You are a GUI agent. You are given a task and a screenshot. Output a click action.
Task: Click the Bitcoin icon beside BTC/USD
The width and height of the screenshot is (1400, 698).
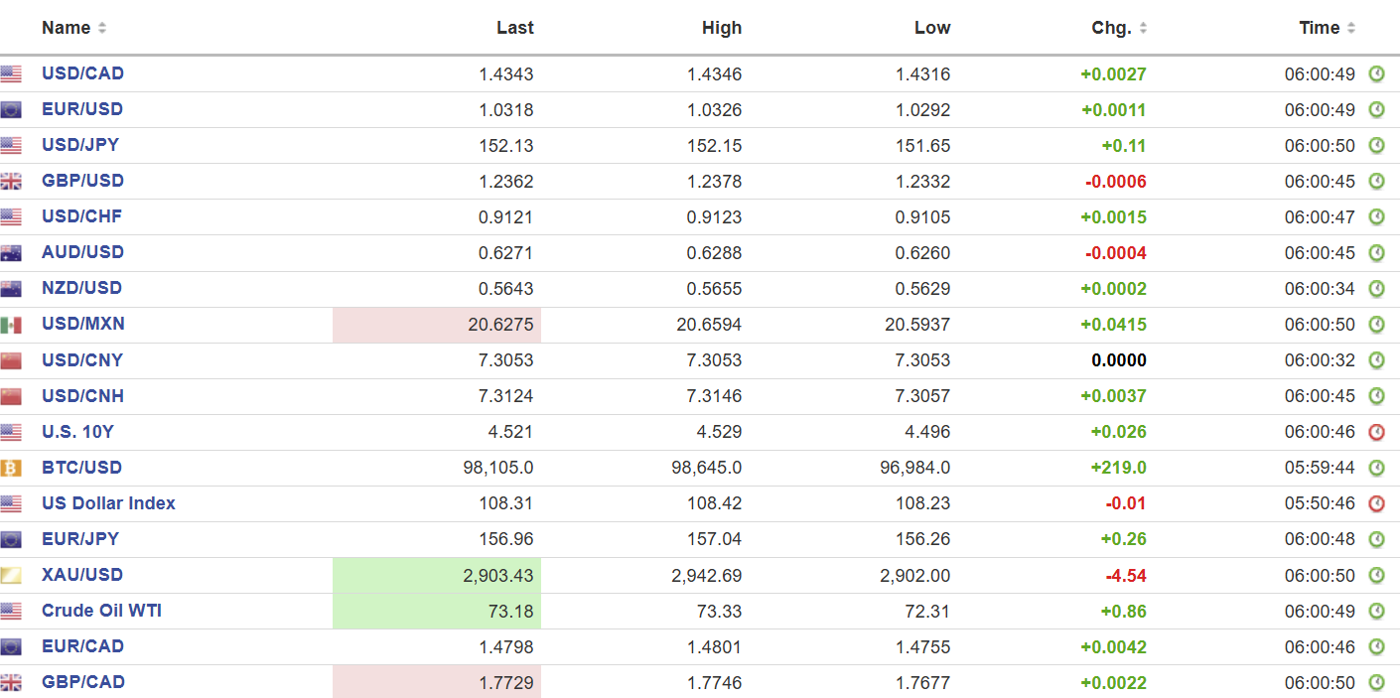[x=11, y=468]
